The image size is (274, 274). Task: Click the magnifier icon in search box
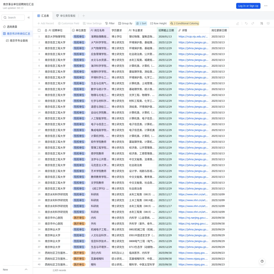tap(5, 18)
